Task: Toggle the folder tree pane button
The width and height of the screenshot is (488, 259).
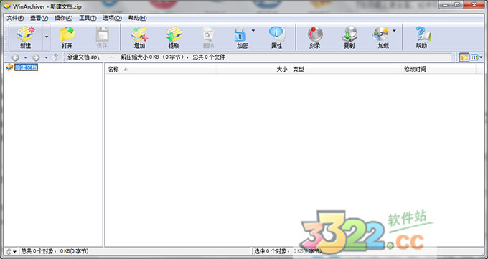Action: (x=464, y=57)
